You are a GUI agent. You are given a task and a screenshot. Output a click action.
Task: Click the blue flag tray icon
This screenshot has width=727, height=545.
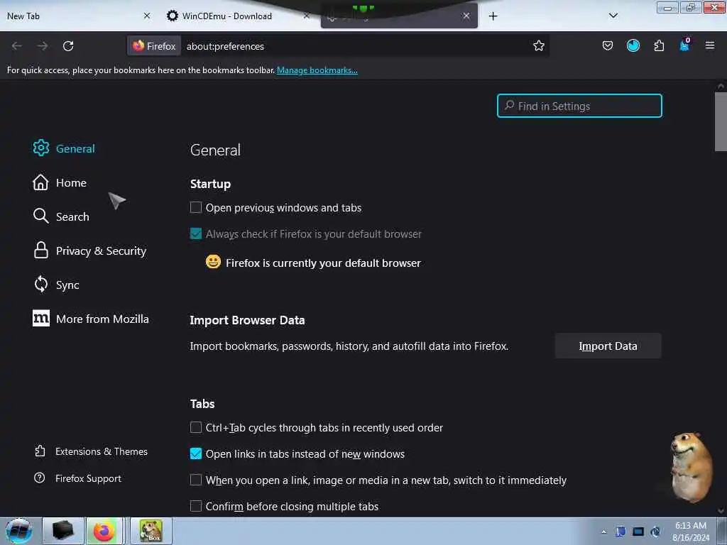(621, 532)
